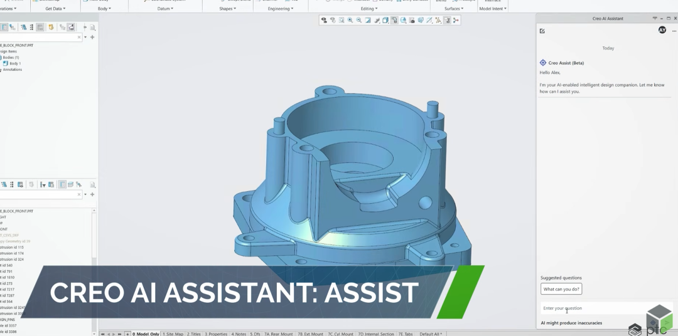
Task: Open the lower tree search dropdown arrow
Action: tap(85, 194)
